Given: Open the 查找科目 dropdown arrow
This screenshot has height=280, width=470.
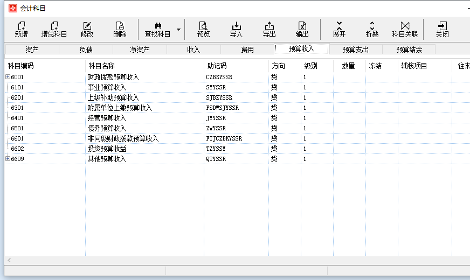Looking at the screenshot, I should click(x=178, y=29).
